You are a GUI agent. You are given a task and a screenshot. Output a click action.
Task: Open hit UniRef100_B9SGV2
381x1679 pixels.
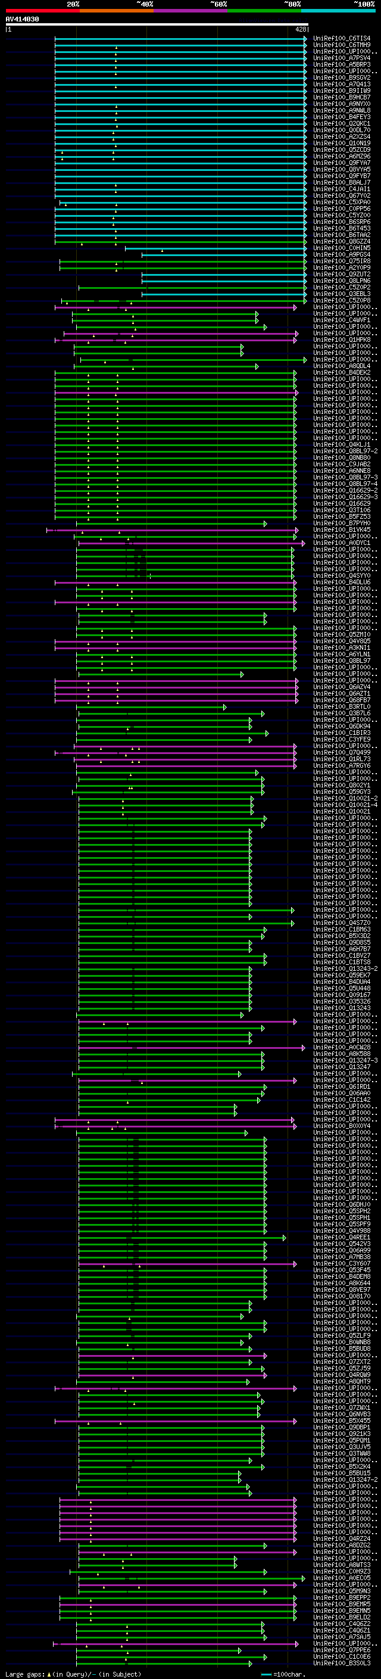pos(342,77)
